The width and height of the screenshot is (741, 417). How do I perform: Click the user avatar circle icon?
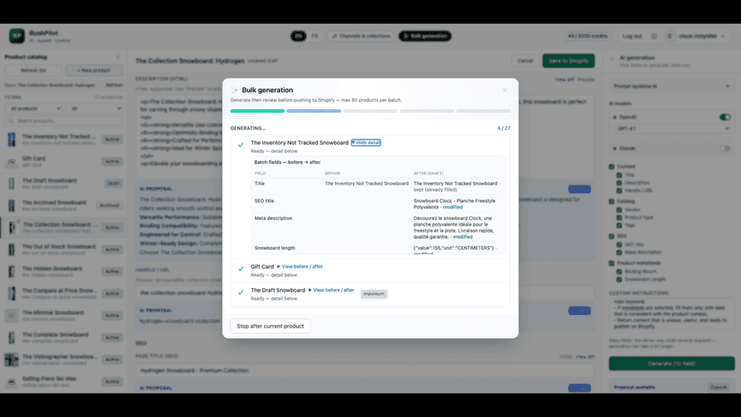tap(669, 36)
